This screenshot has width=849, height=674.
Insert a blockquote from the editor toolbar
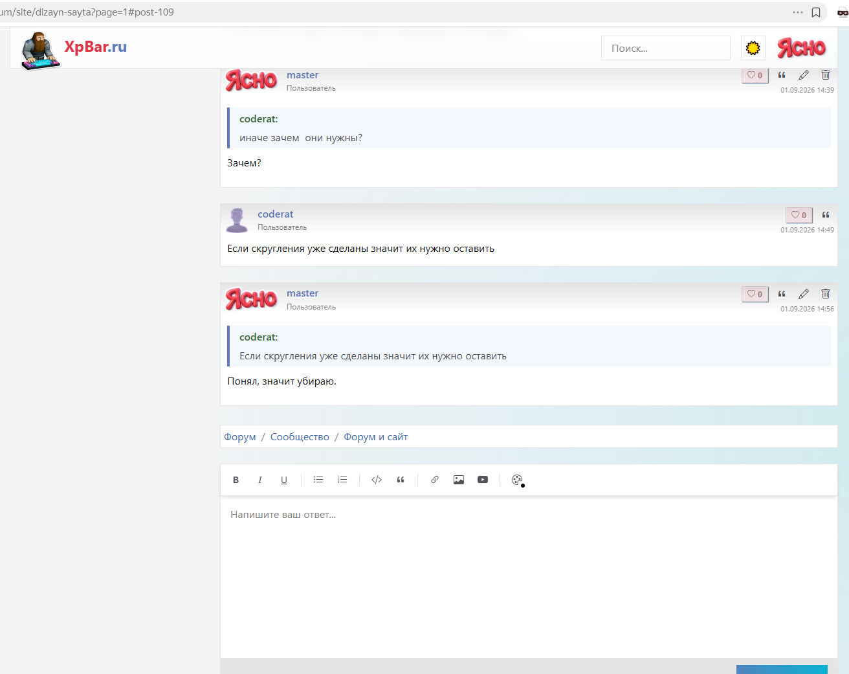click(401, 480)
